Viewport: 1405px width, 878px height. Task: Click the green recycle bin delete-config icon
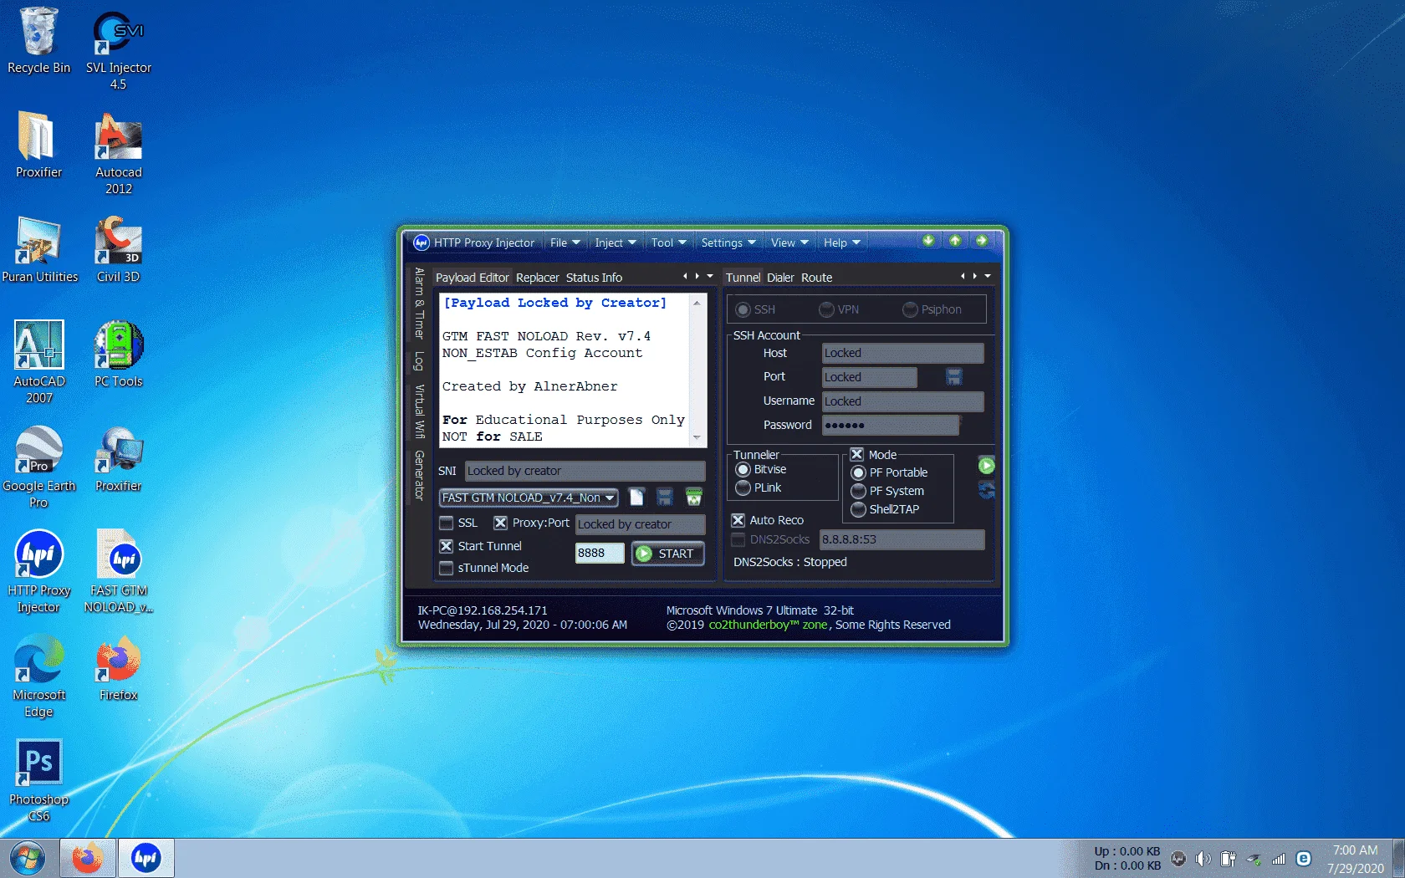coord(693,498)
